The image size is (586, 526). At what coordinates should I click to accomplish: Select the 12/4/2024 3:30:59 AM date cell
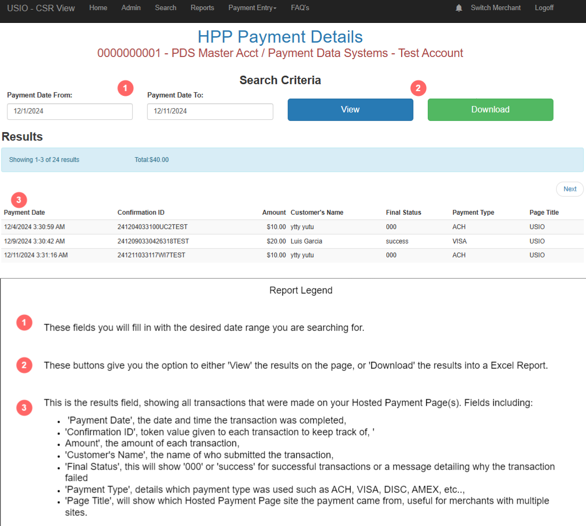pos(35,227)
